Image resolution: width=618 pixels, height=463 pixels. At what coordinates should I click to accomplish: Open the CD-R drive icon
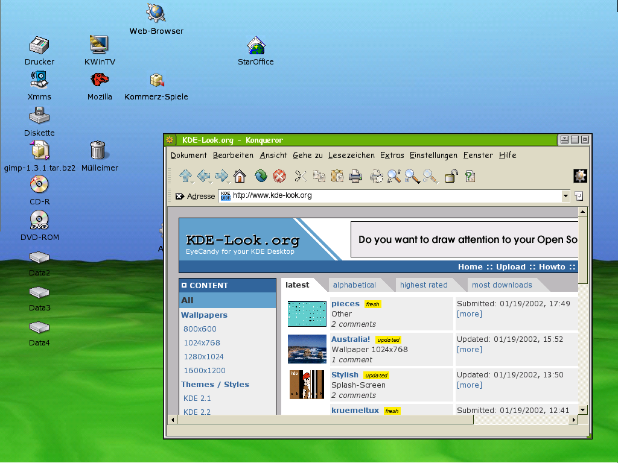pos(39,191)
